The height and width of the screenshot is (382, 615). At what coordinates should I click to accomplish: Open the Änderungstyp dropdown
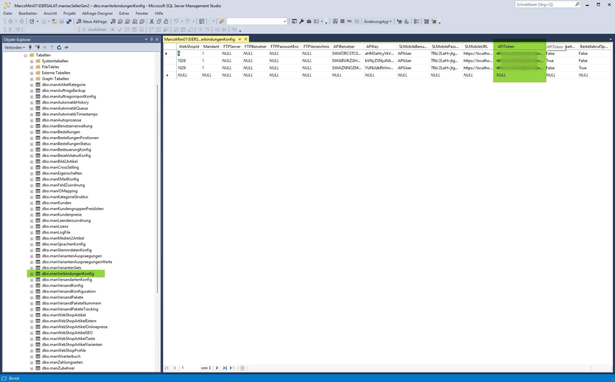(x=378, y=22)
